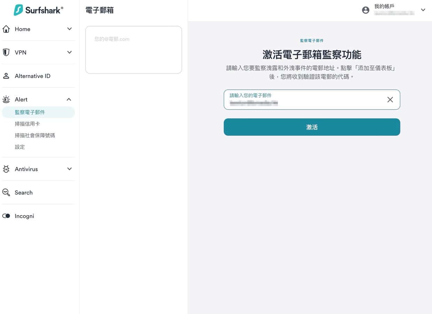Click the Incogni toggle icon

[x=6, y=216]
